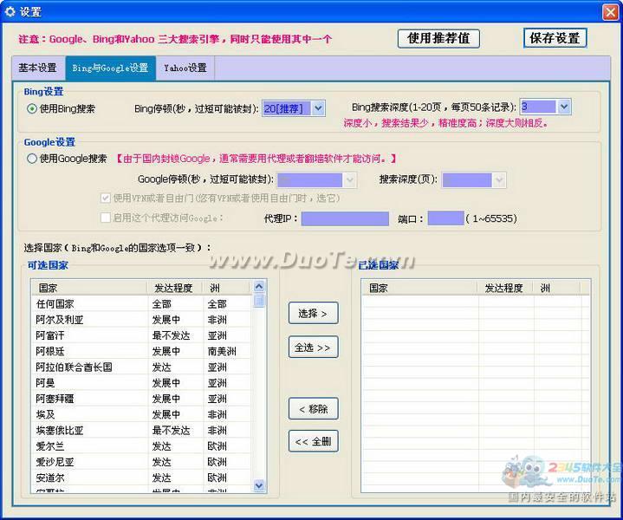Screen dimensions: 623x520
Task: Sort available list by 洲 column header
Action: (x=226, y=288)
